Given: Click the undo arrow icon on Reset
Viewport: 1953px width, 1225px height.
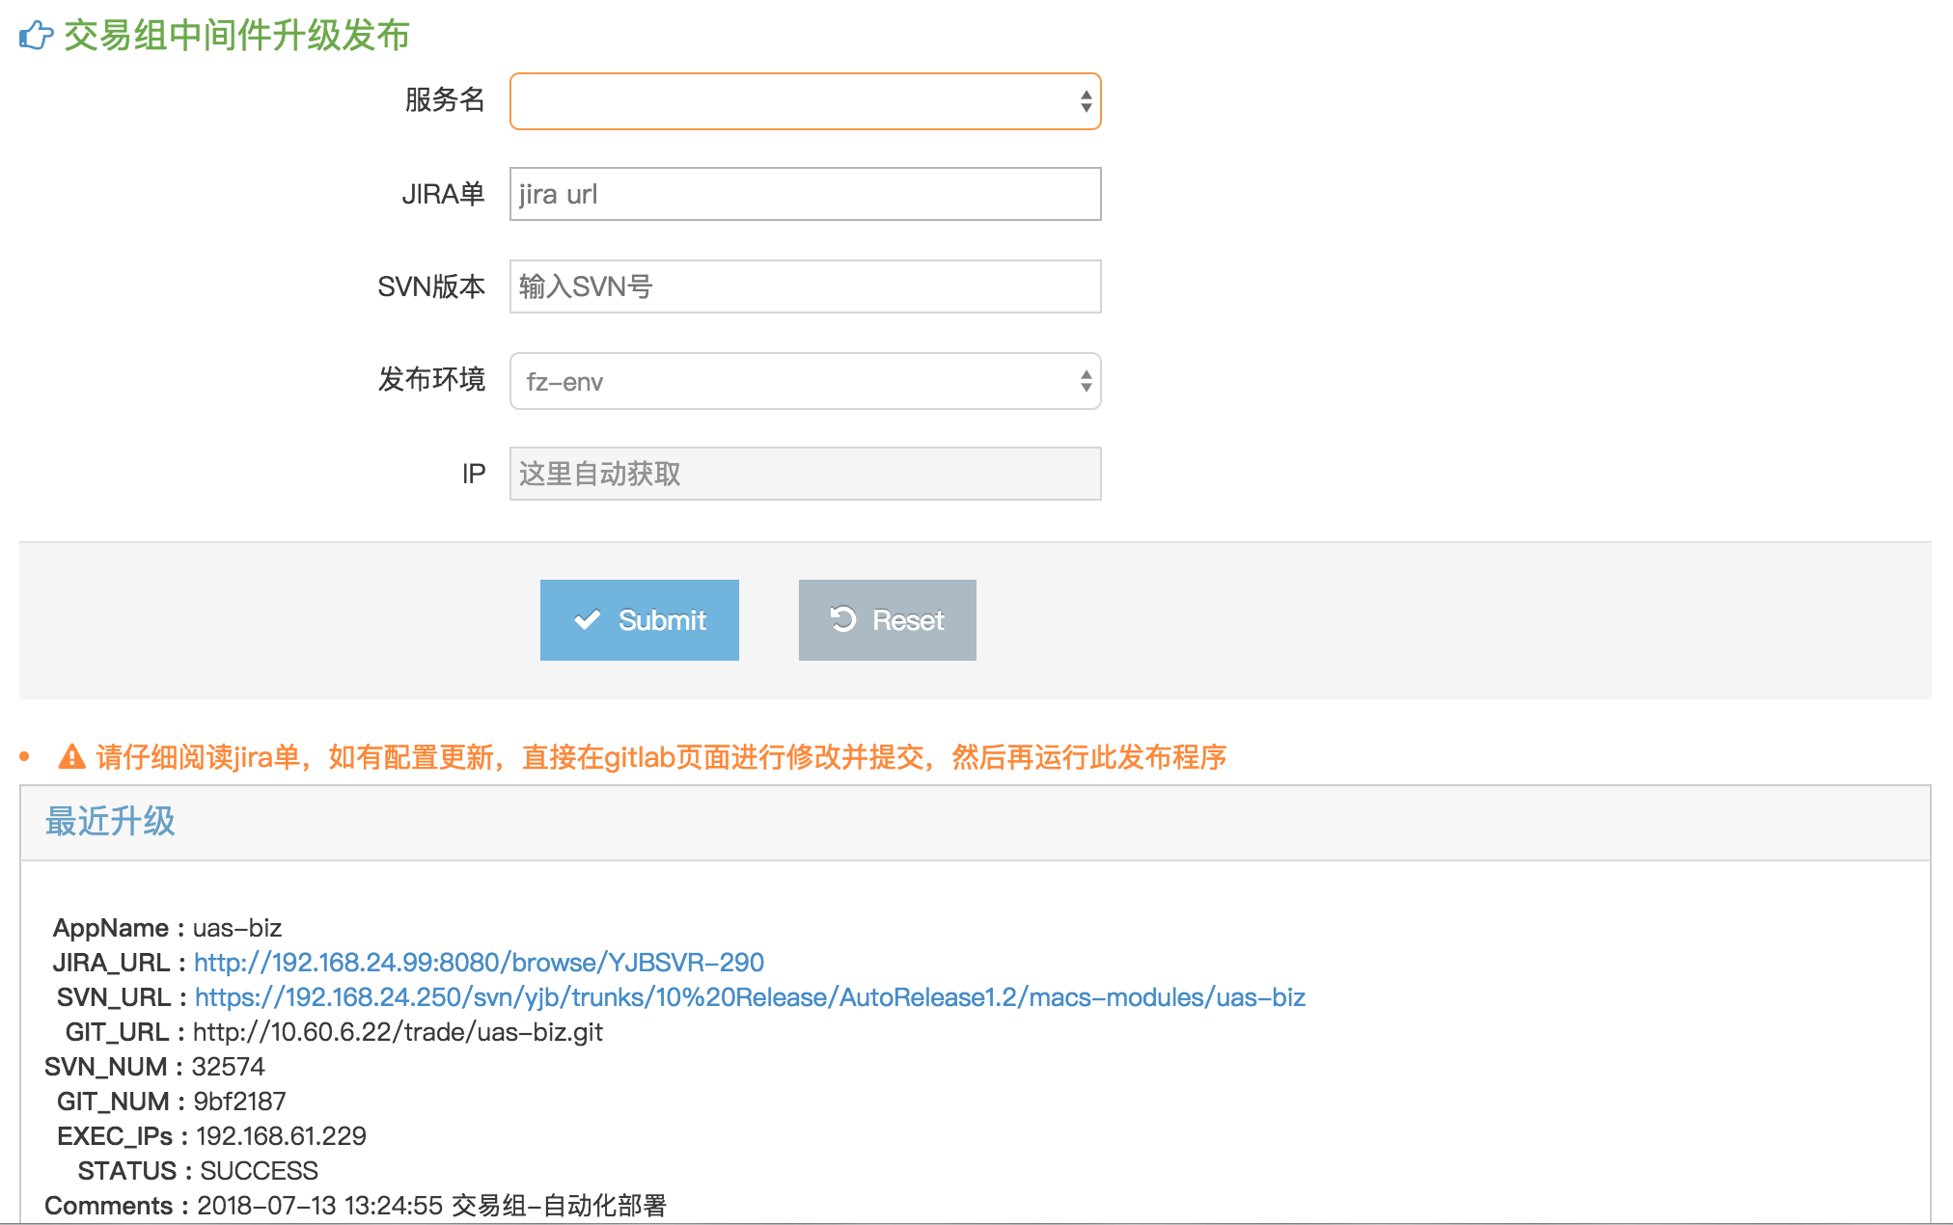Looking at the screenshot, I should coord(843,619).
